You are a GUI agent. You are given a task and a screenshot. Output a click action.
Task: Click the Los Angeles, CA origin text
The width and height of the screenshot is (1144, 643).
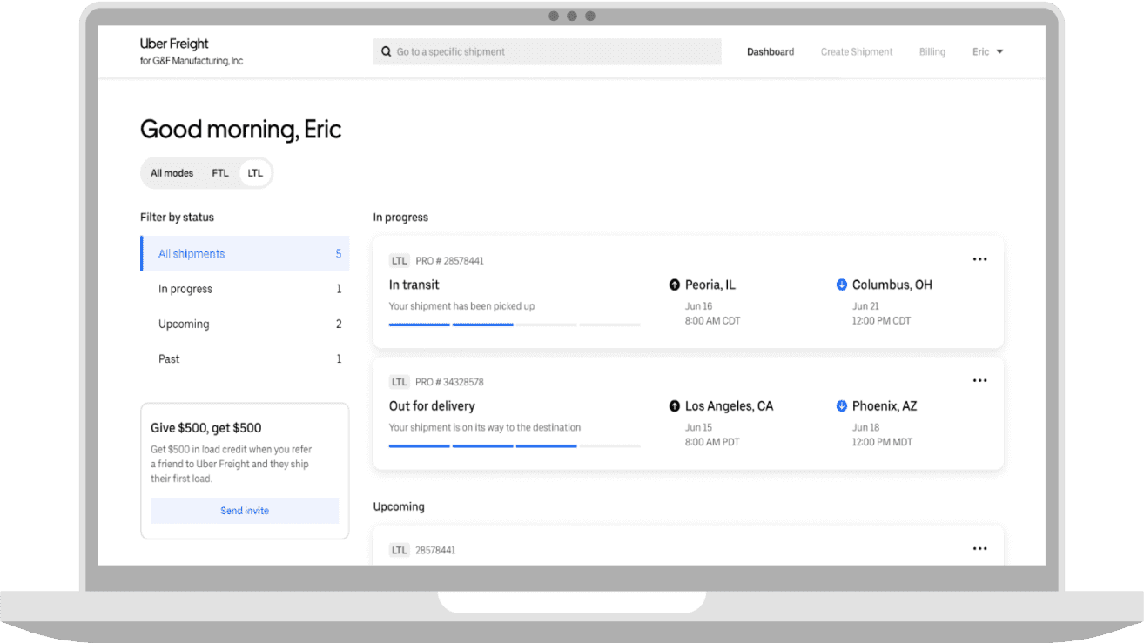729,406
